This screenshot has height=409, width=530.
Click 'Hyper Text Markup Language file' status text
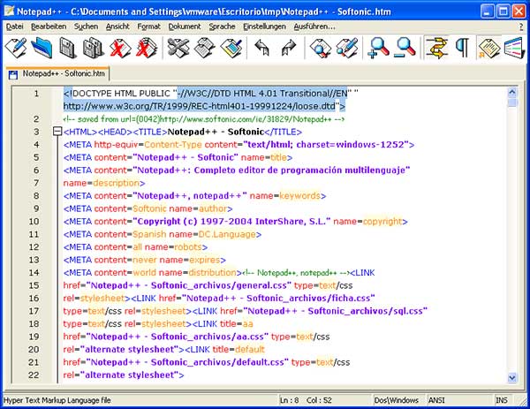pos(57,400)
